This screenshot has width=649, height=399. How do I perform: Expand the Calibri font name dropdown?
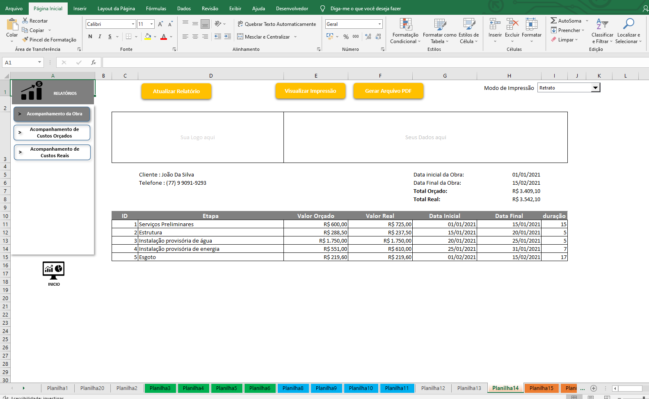tap(133, 24)
